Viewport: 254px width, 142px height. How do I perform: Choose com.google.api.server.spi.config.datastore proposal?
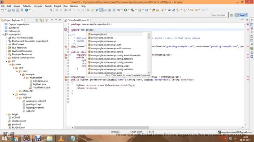pyautogui.click(x=112, y=59)
